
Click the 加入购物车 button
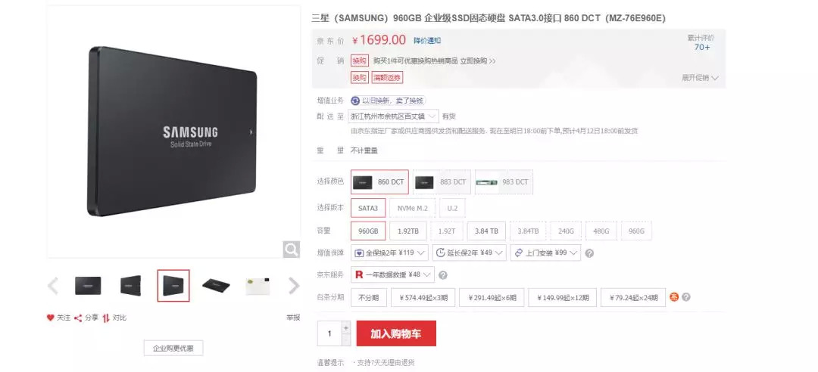click(x=396, y=333)
